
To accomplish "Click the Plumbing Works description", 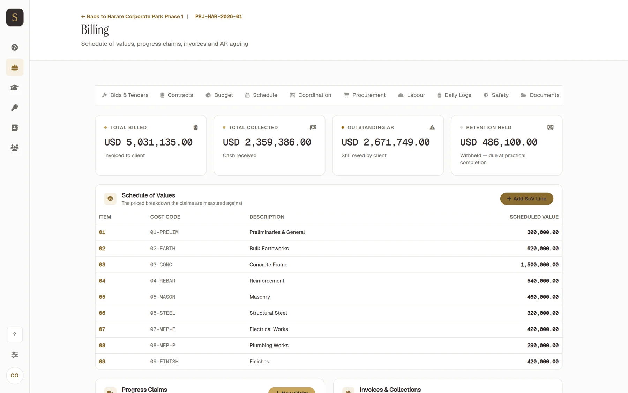I will click(269, 346).
